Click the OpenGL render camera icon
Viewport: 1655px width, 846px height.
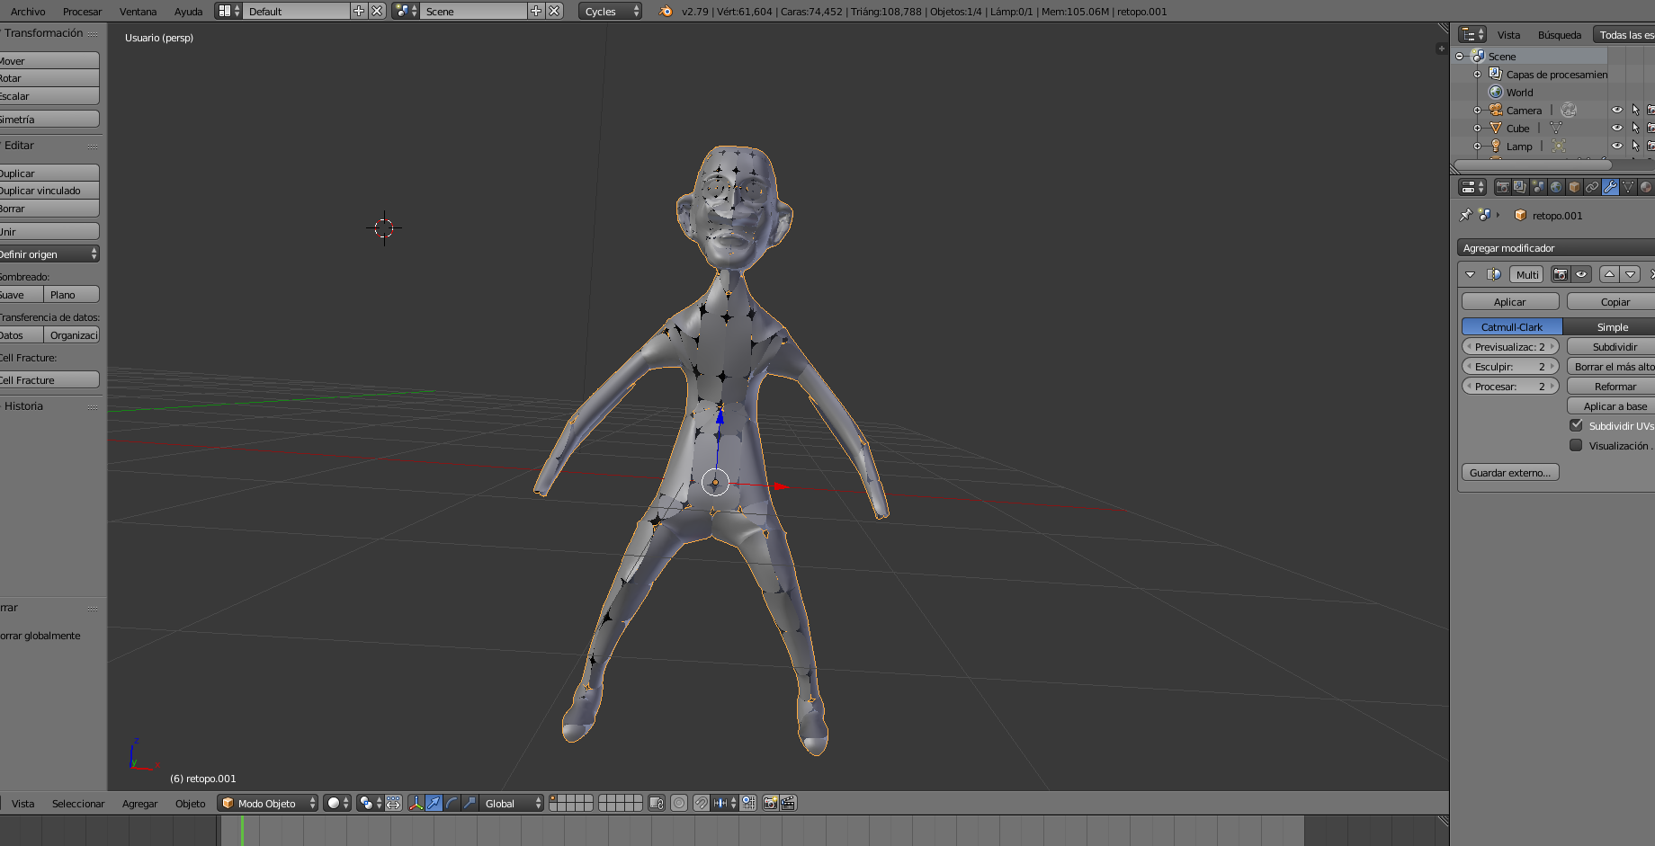tap(770, 803)
